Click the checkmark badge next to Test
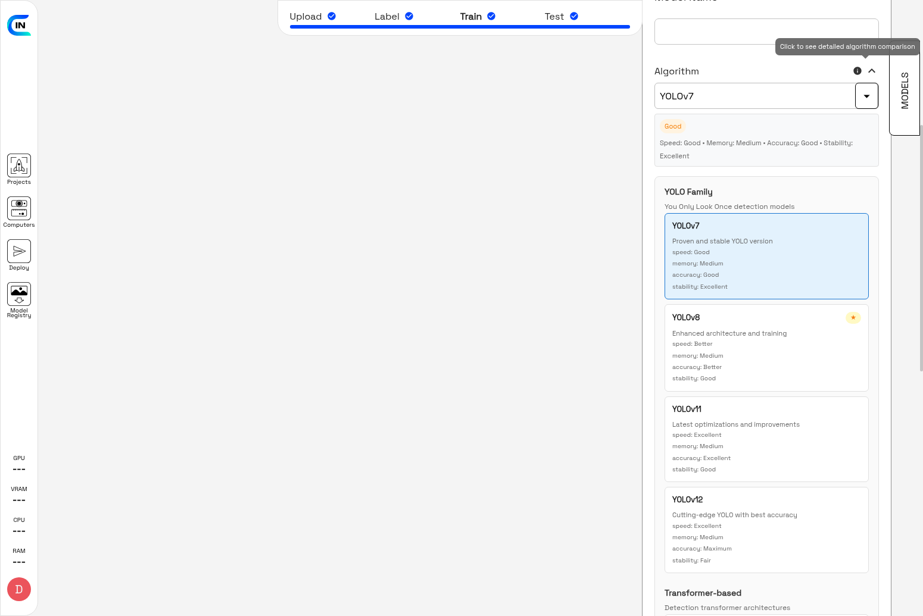923x616 pixels. pos(573,16)
